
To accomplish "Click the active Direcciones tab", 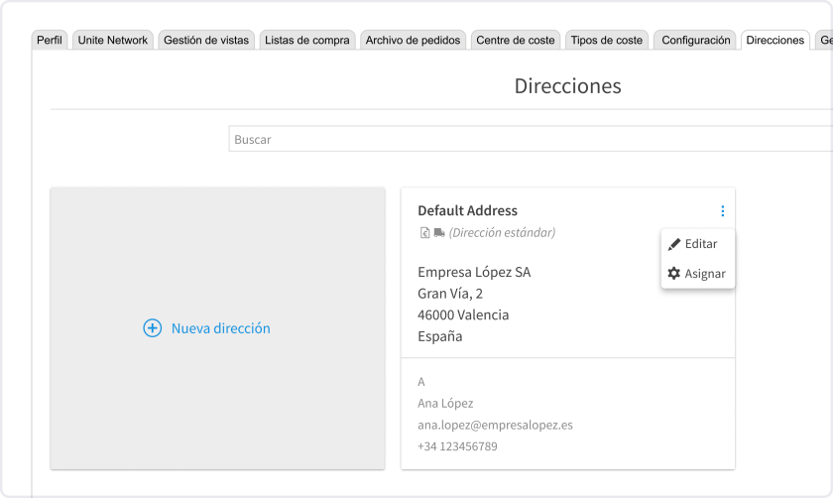I will tap(774, 41).
